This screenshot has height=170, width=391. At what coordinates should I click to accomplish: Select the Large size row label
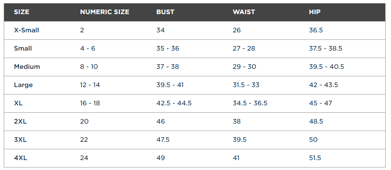[x=23, y=85]
